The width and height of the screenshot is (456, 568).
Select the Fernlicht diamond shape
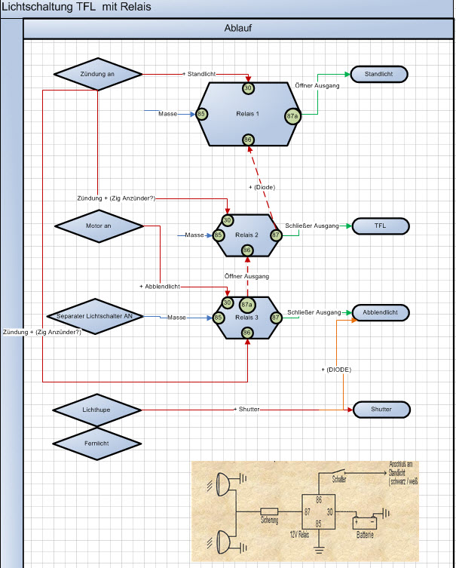tap(97, 444)
